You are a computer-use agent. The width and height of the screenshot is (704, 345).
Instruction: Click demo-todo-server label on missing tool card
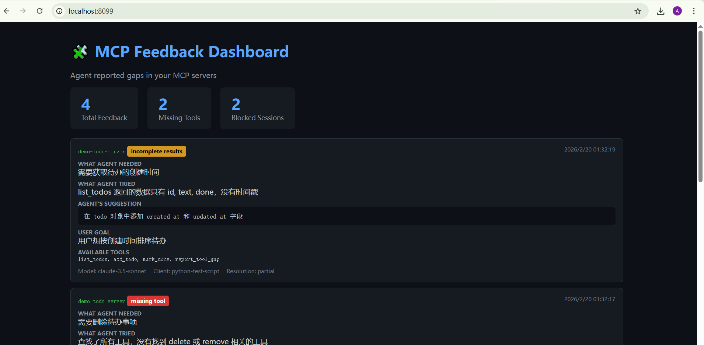pos(101,301)
